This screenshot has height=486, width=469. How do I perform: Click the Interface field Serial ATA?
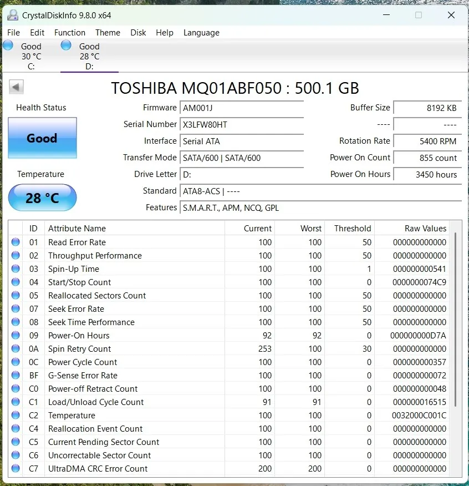(242, 141)
